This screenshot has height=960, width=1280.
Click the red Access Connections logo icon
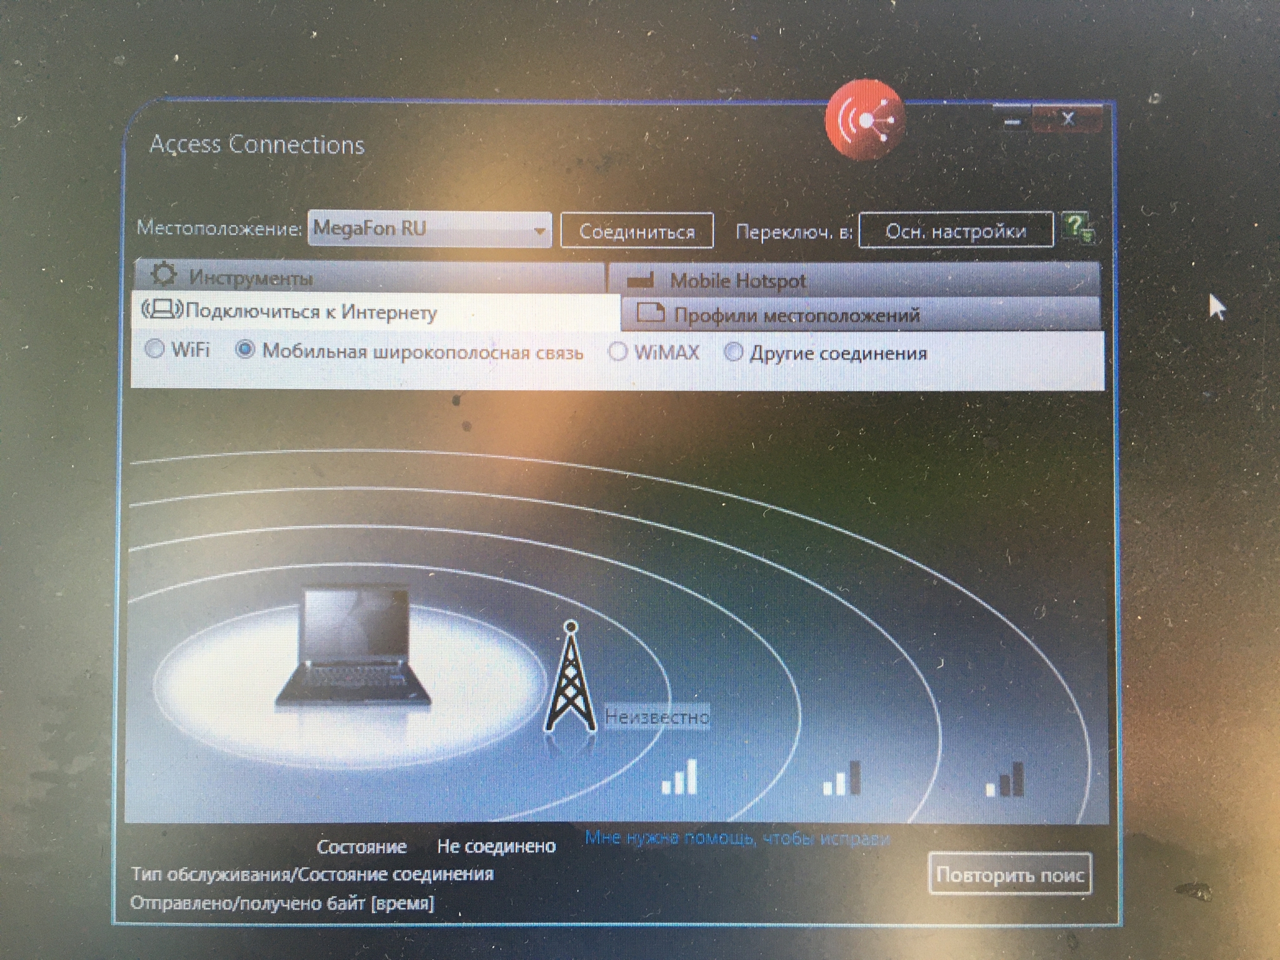865,119
